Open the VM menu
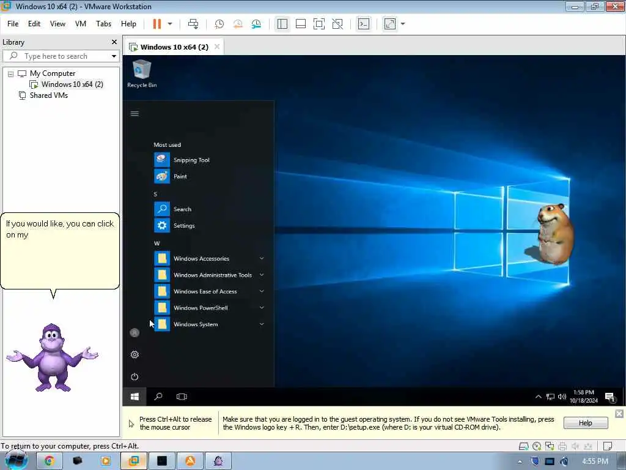This screenshot has width=626, height=470. coord(81,24)
